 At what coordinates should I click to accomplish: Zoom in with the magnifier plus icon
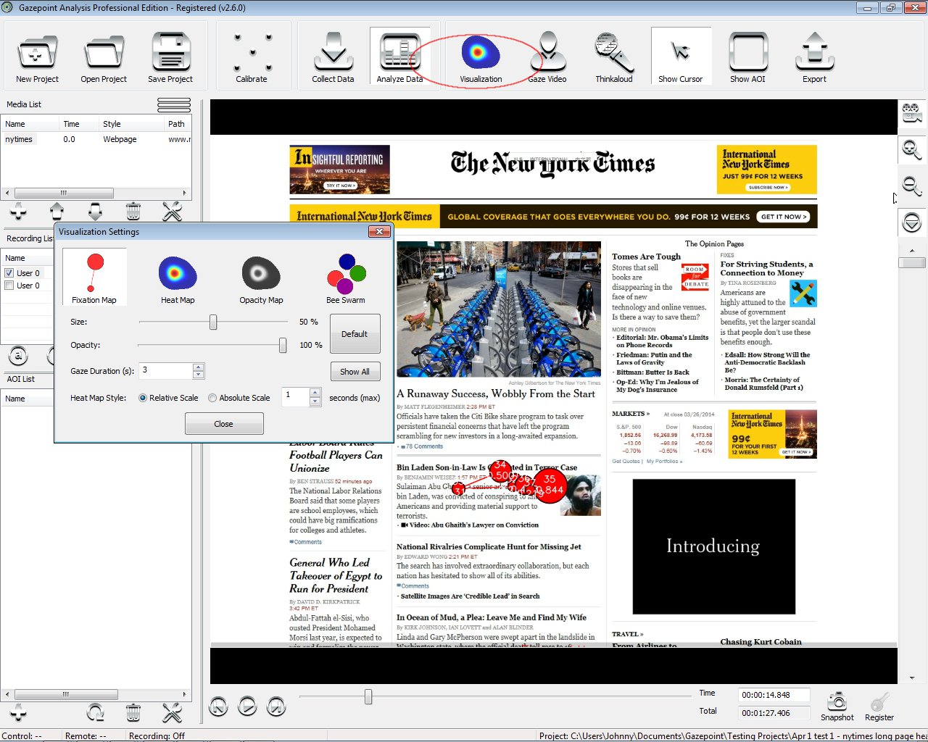[911, 149]
